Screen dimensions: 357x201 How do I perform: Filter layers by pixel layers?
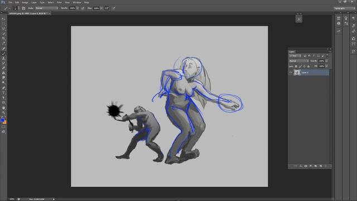(x=305, y=56)
